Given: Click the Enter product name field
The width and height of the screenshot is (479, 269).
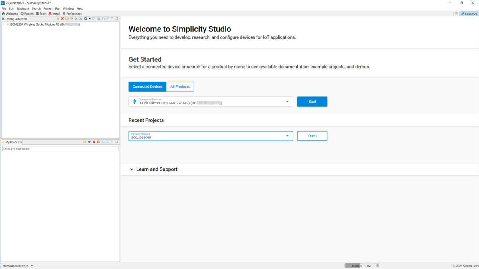Looking at the screenshot, I should click(60, 149).
